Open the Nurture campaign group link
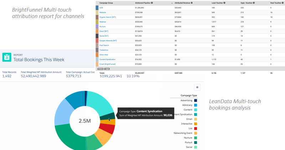 point(102,27)
